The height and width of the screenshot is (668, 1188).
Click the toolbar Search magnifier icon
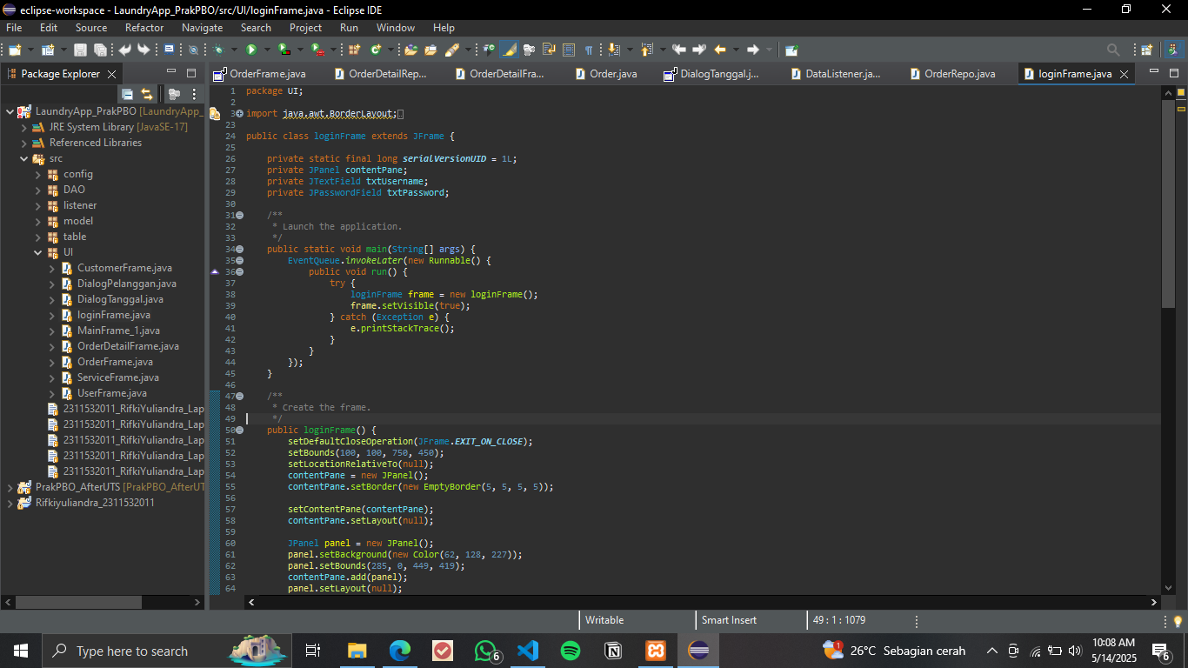1113,50
